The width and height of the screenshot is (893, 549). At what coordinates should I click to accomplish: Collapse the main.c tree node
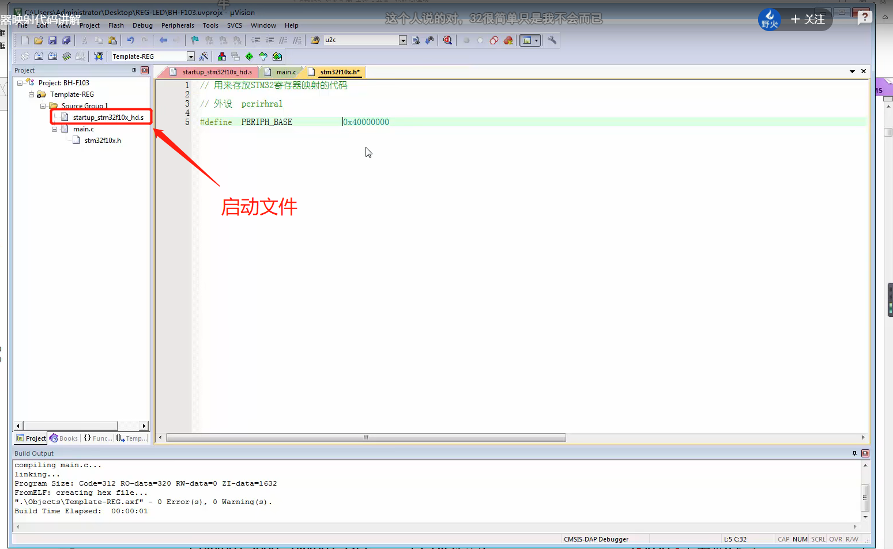[54, 129]
